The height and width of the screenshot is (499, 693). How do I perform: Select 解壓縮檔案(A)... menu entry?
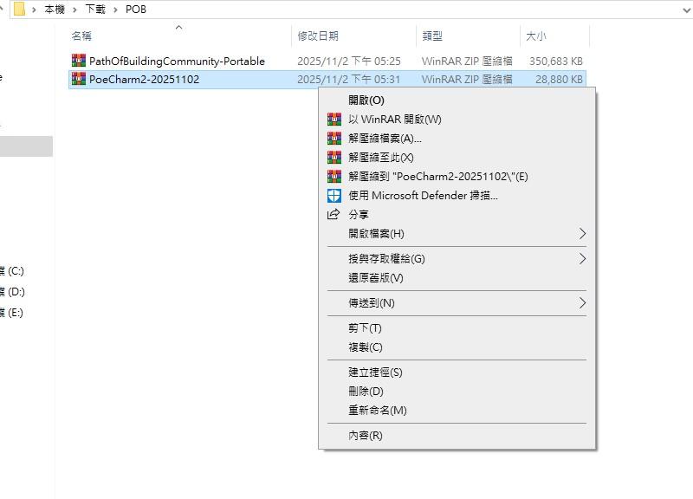pyautogui.click(x=457, y=139)
